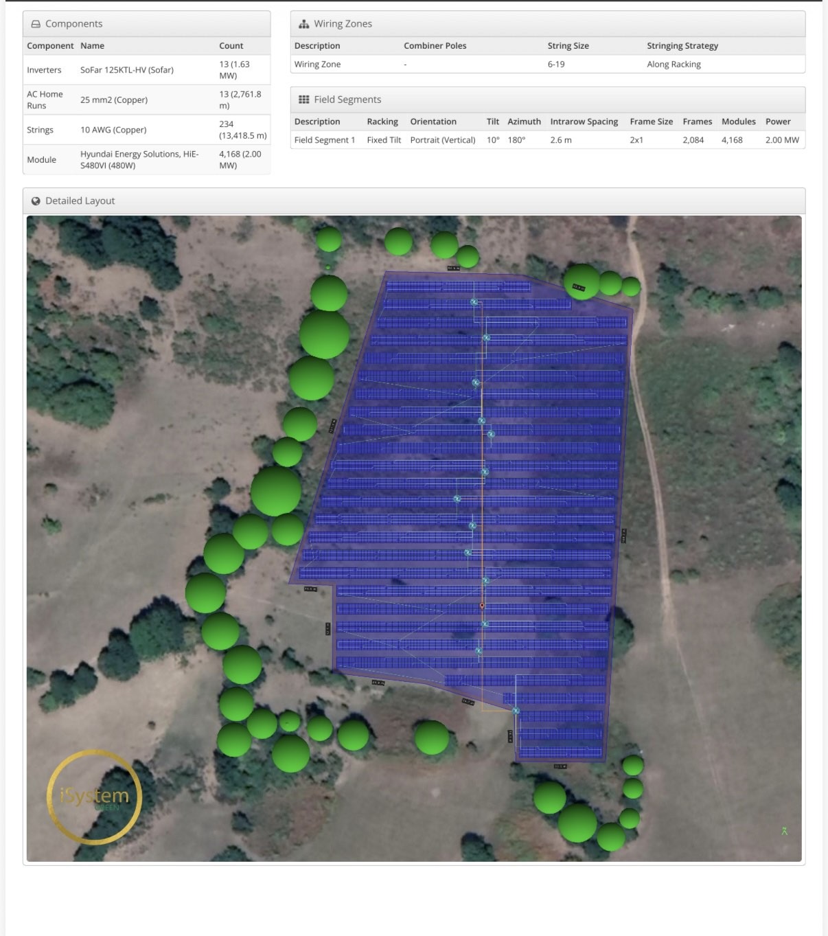Image resolution: width=828 pixels, height=936 pixels.
Task: Click the Portrait (Vertical) orientation cell
Action: 443,140
